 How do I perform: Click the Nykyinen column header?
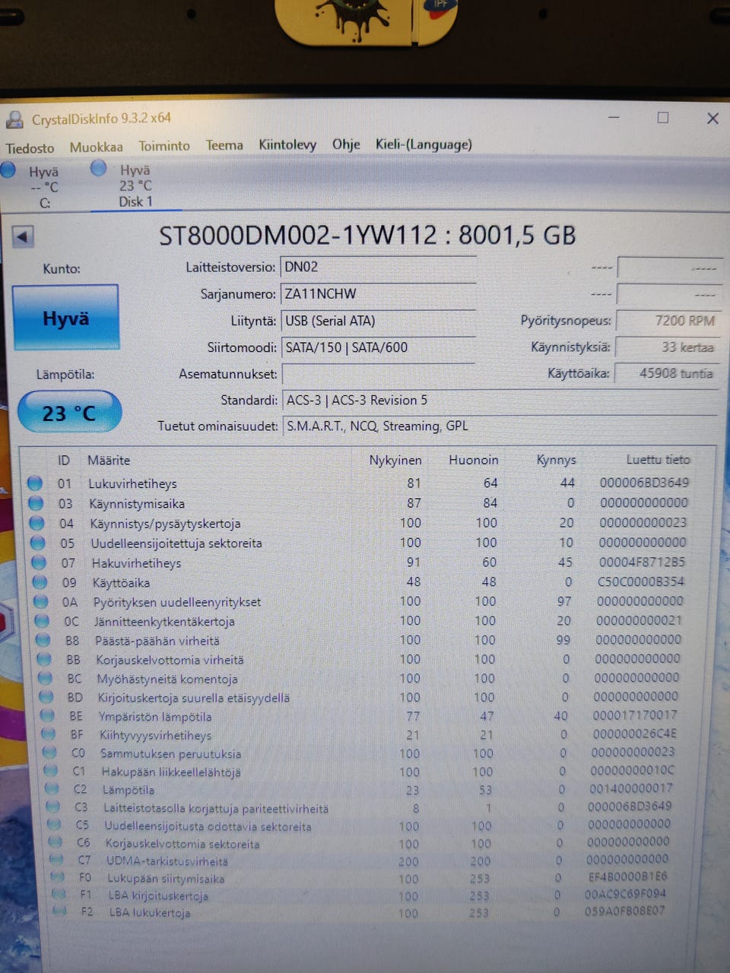395,461
